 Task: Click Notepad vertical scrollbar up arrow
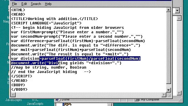pos(168,10)
